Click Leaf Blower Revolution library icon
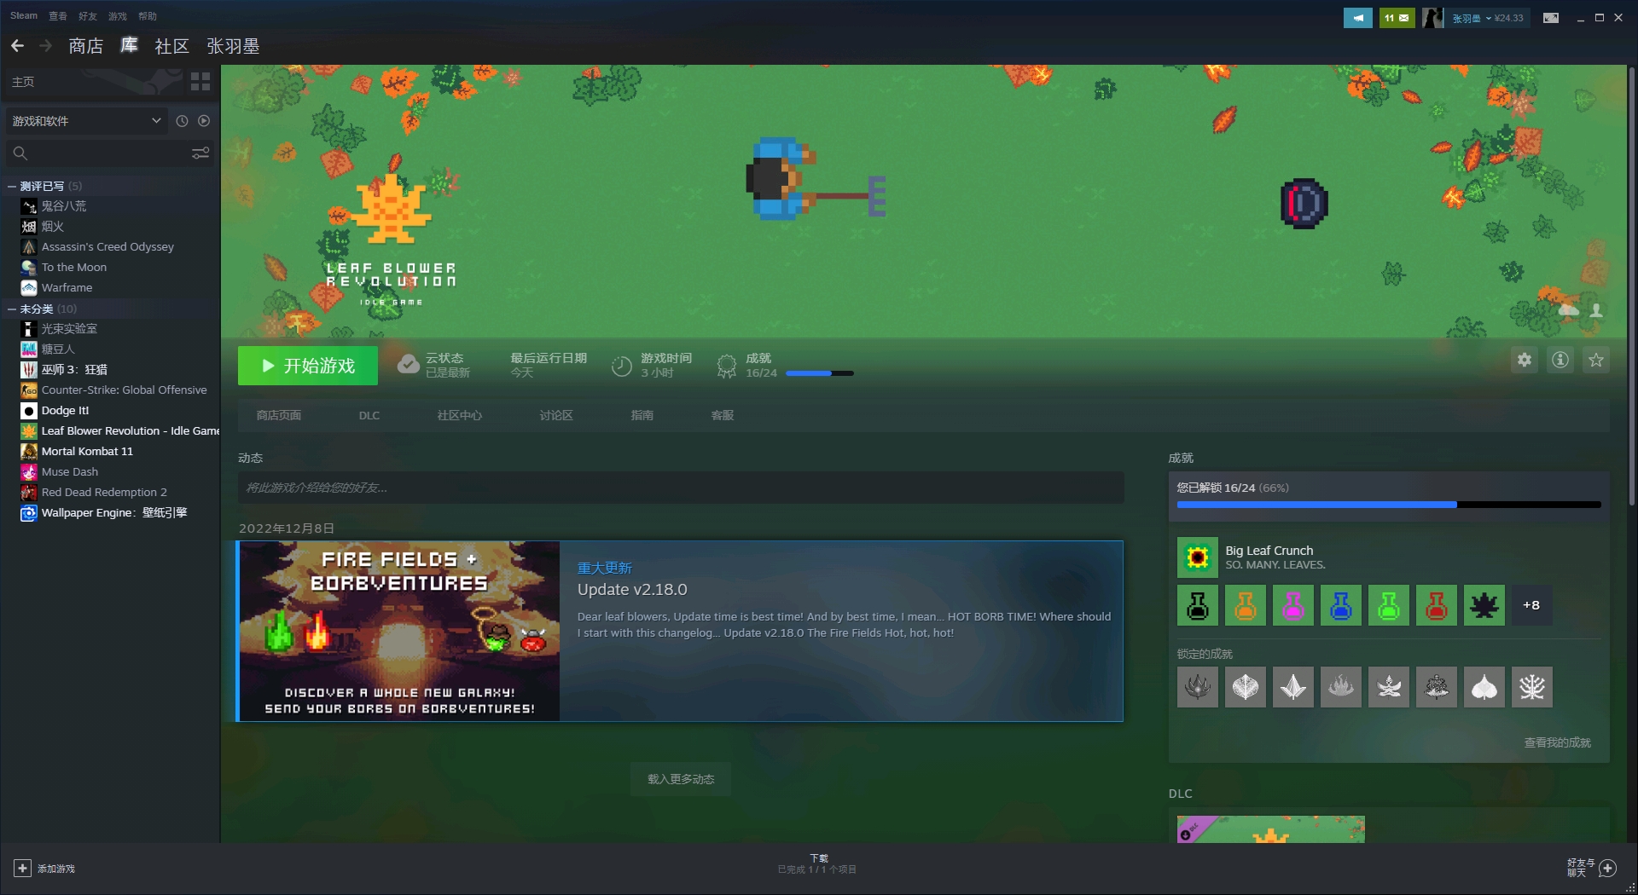Image resolution: width=1638 pixels, height=895 pixels. point(29,431)
